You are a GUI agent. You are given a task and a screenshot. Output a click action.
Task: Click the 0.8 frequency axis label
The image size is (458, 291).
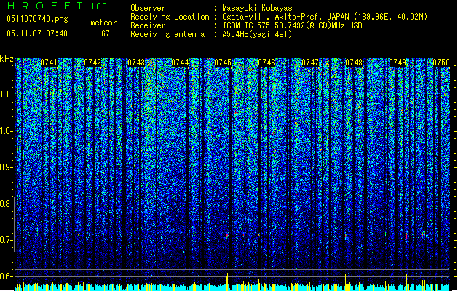tap(7, 204)
